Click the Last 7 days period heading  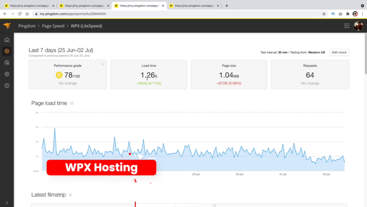(x=61, y=50)
